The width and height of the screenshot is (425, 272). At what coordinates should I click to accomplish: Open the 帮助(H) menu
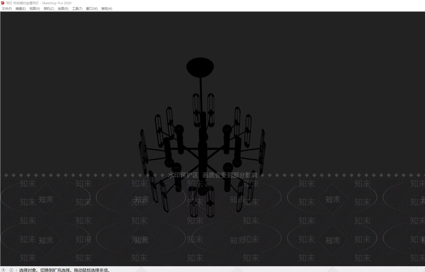tap(107, 8)
